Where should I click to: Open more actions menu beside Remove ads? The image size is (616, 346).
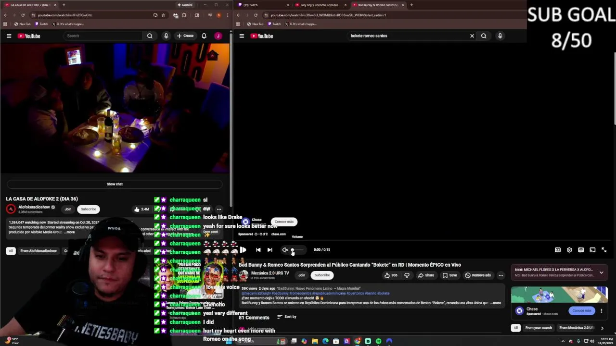501,275
